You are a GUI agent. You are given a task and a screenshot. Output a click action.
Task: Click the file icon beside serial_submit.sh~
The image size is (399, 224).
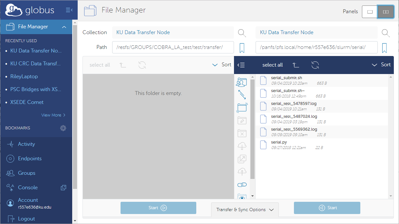tap(263, 93)
